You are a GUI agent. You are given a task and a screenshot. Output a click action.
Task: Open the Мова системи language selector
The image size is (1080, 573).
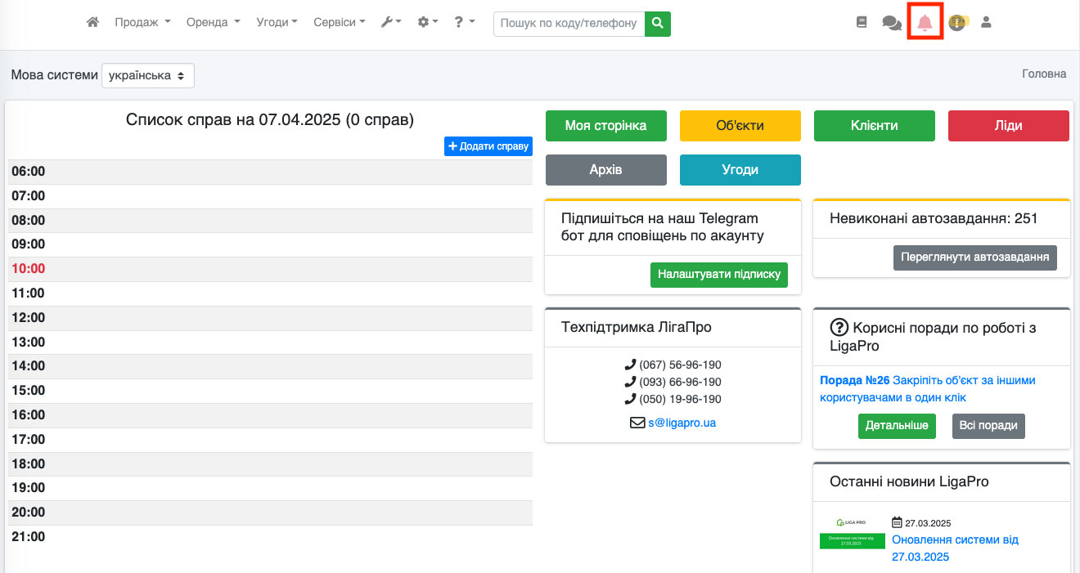(148, 75)
